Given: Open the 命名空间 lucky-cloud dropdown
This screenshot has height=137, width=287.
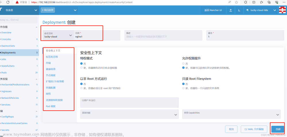Looking at the screenshot, I should 58,35.
